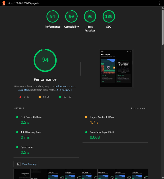Open the Best Practices score gauge

click(90, 17)
